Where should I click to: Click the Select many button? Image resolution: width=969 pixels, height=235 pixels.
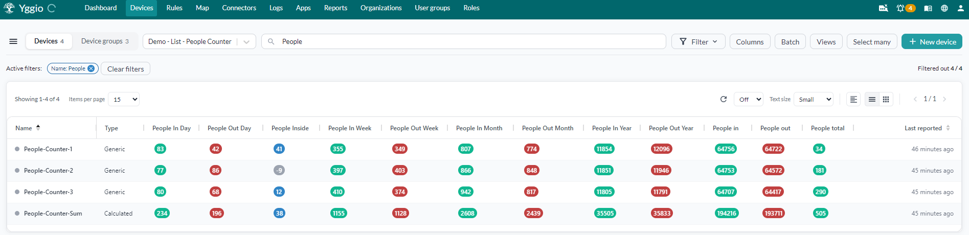point(872,42)
